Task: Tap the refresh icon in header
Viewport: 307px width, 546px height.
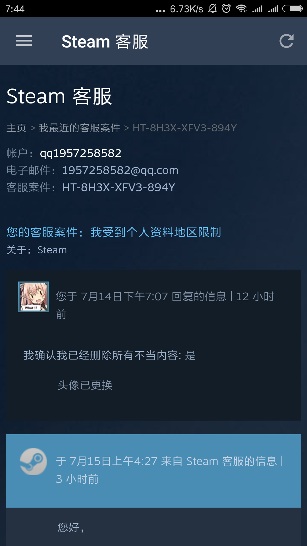Action: (286, 41)
